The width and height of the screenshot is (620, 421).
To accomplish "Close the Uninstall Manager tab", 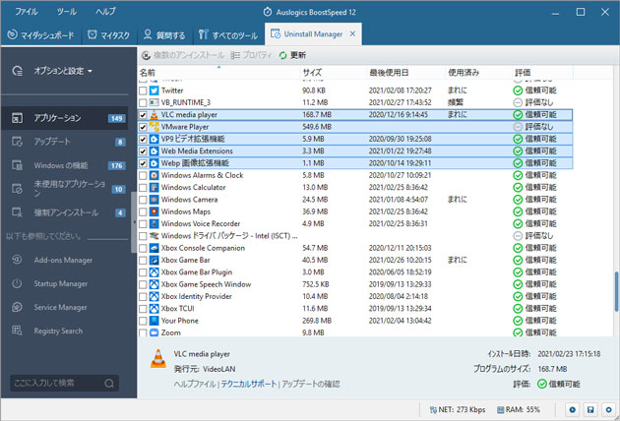I will click(354, 34).
